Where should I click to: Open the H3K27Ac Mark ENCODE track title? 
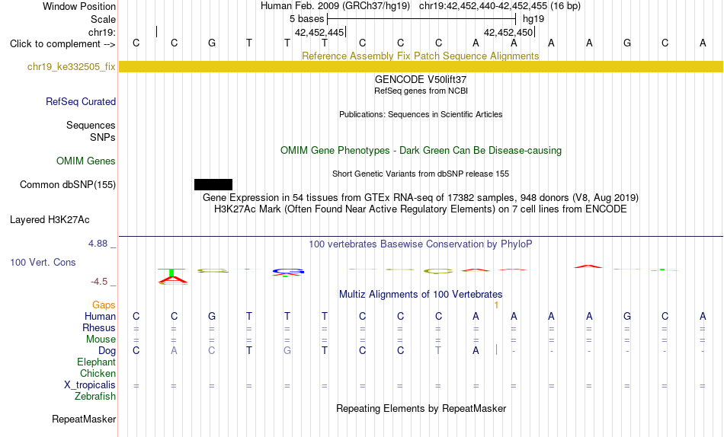coord(421,209)
